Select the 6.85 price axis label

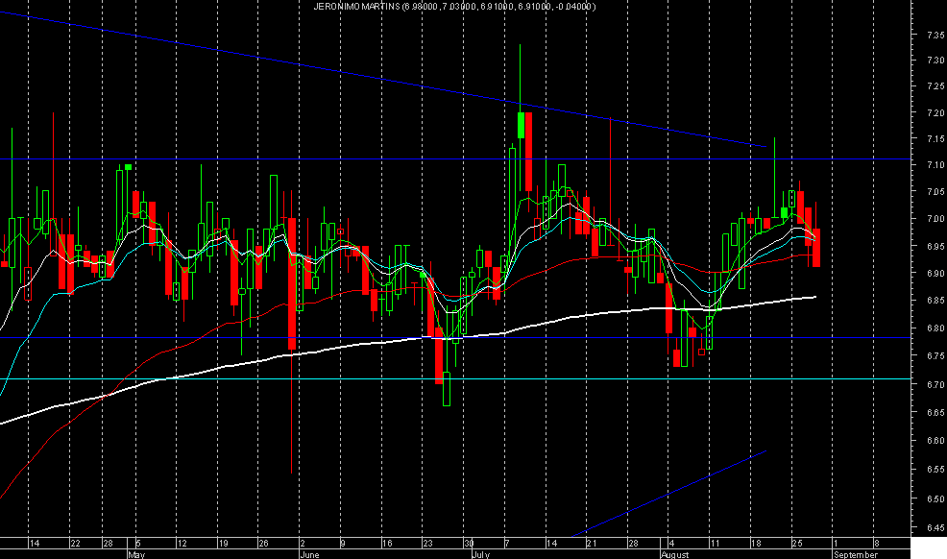[x=935, y=301]
